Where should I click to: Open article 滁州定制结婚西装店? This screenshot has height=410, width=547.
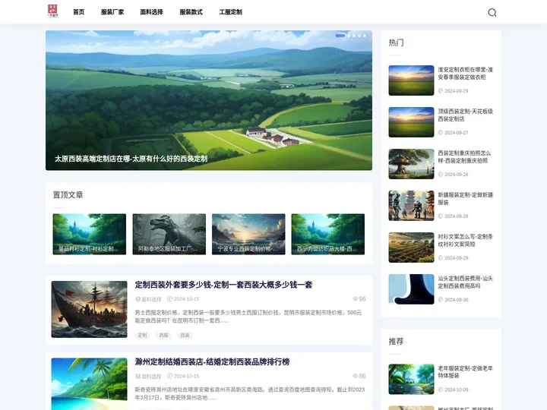[212, 362]
